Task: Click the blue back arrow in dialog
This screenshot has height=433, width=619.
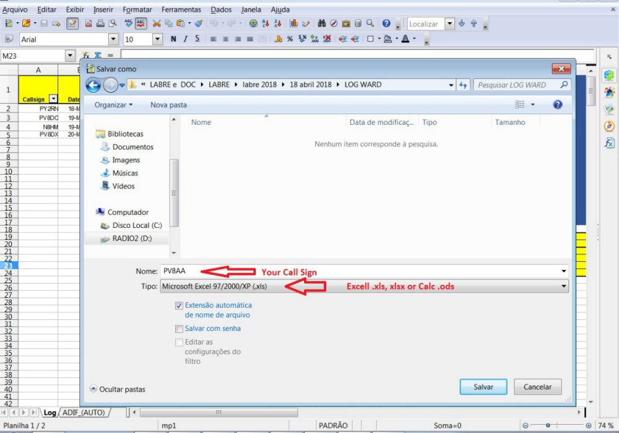Action: [x=93, y=85]
